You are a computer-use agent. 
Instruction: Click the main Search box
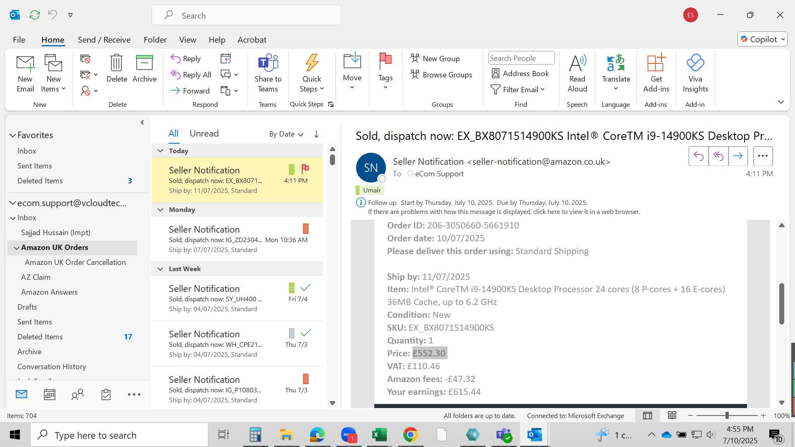[246, 15]
